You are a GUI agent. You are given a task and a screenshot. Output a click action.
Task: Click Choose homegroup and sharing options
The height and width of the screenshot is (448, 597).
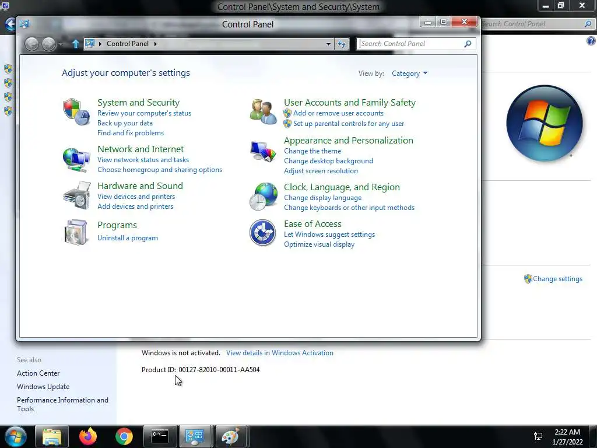(x=160, y=170)
